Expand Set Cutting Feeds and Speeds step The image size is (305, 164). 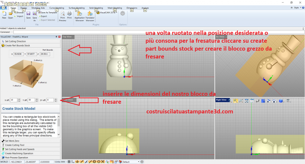point(30,149)
